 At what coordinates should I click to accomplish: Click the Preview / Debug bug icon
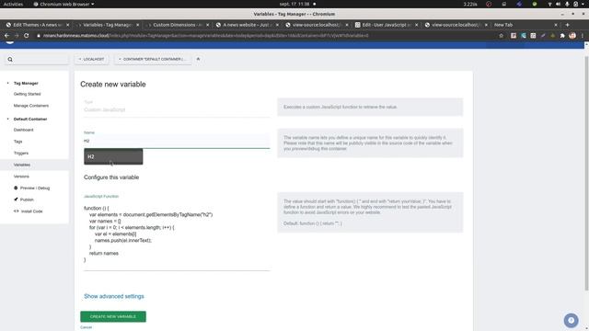[16, 188]
